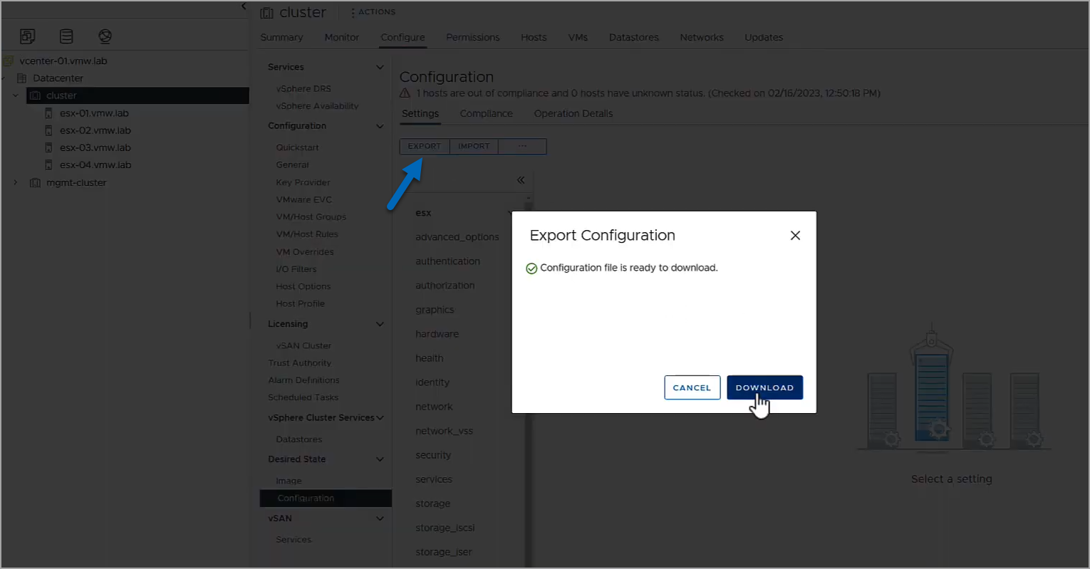This screenshot has height=569, width=1090.
Task: Open the Storage inventory view icon
Action: 66,36
